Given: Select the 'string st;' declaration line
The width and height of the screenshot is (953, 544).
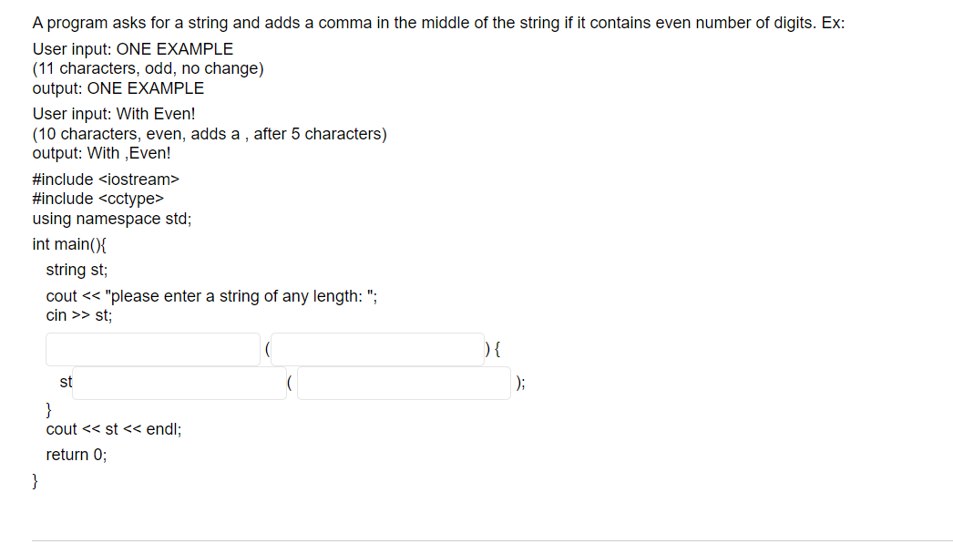Looking at the screenshot, I should 77,270.
